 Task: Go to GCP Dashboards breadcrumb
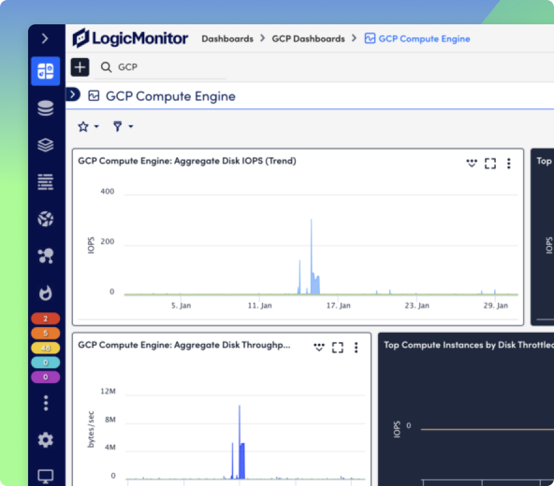point(308,39)
